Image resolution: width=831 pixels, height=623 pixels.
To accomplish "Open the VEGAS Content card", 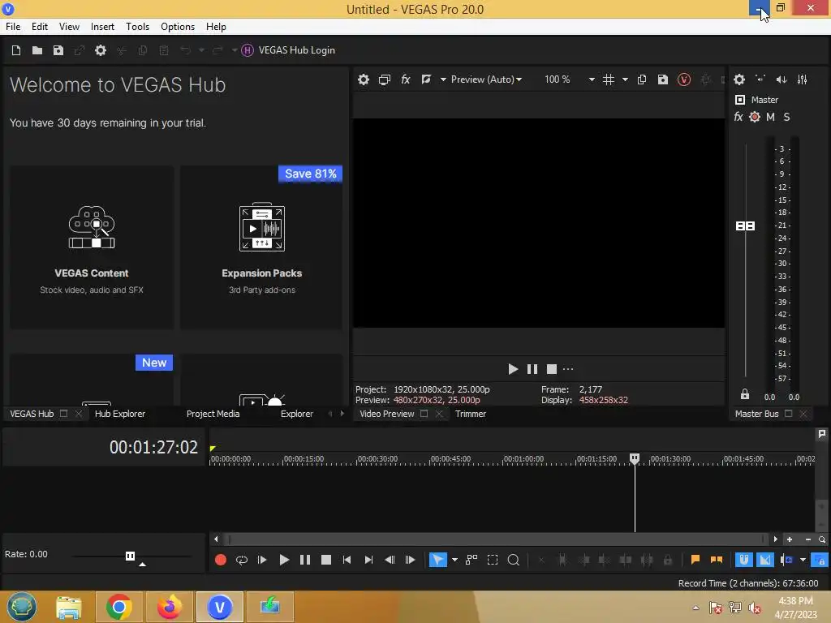I will click(x=92, y=247).
